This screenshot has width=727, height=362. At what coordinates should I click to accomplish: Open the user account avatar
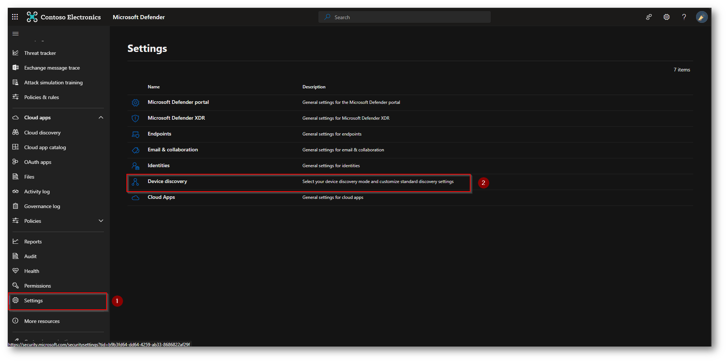click(x=702, y=17)
